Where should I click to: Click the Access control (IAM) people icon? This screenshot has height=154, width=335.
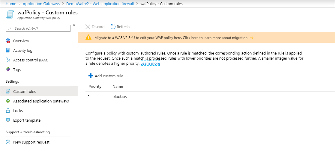8,60
